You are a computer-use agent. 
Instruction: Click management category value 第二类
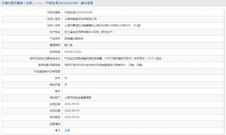[69, 45]
